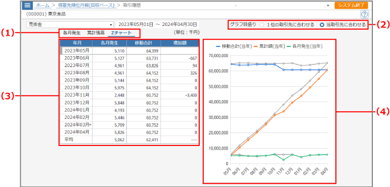The image size is (390, 187).
Task: Click the end date 2024年04月30日
Action: tap(179, 24)
